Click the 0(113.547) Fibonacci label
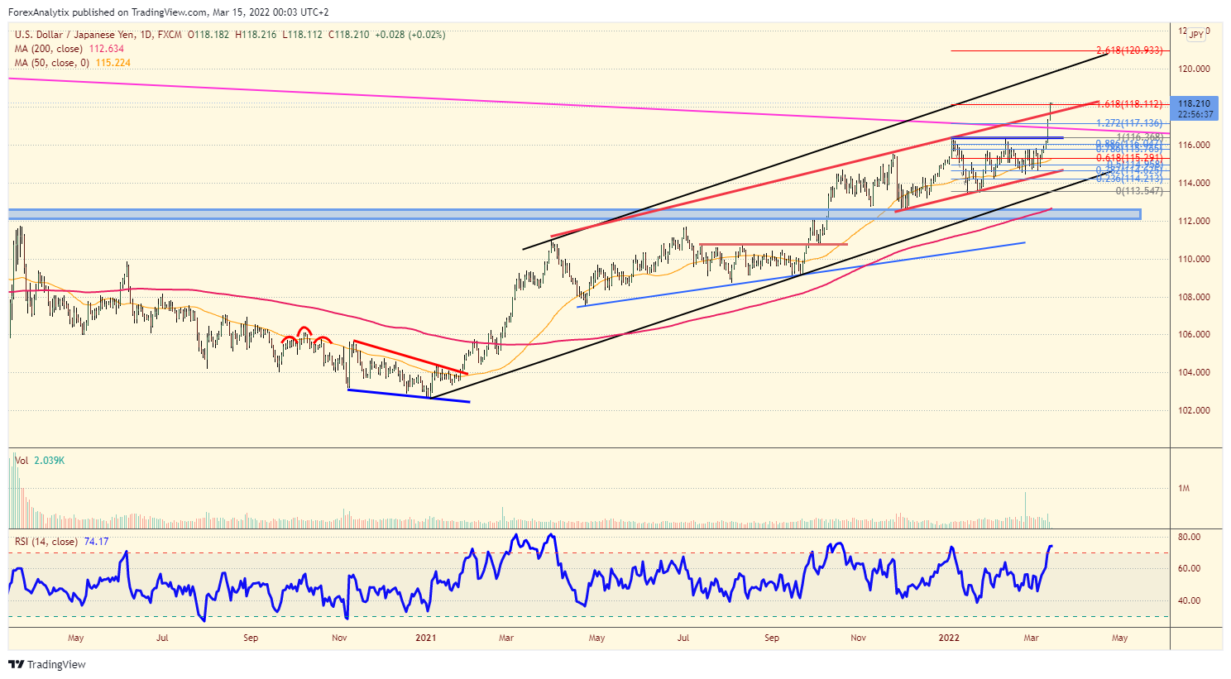1231x679 pixels. pyautogui.click(x=1139, y=191)
